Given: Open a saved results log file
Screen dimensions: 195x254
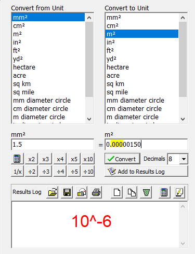Looking at the screenshot, I should coord(52,192).
